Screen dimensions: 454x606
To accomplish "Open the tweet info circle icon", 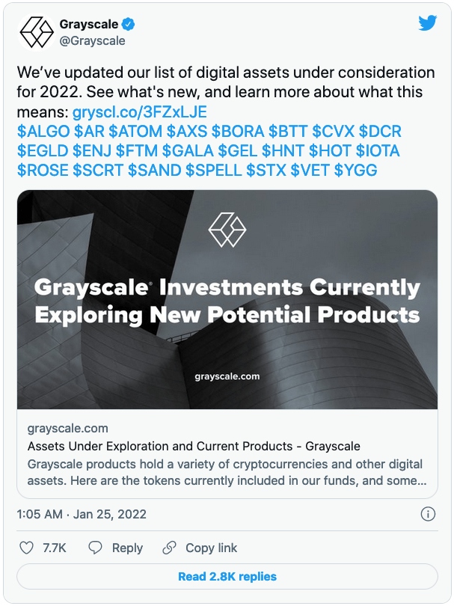I will [x=428, y=515].
